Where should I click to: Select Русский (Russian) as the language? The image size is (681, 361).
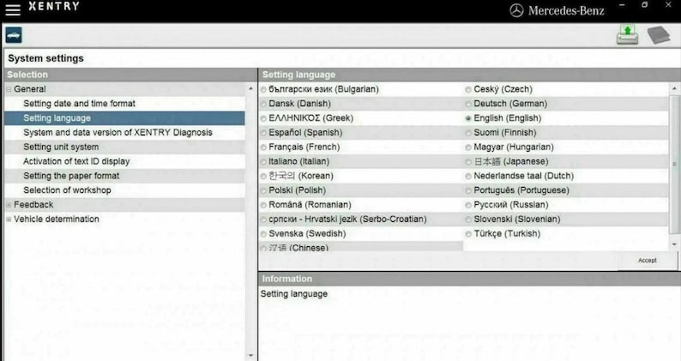click(x=468, y=205)
